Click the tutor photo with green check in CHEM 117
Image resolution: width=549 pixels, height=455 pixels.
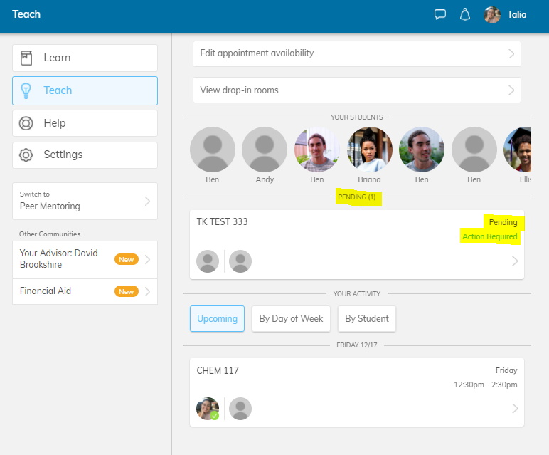pos(208,409)
